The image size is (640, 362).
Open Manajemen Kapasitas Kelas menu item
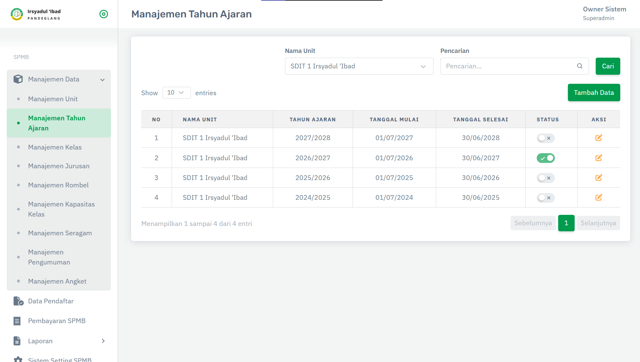click(x=59, y=209)
